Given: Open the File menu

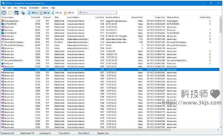Looking at the screenshot, I should 4,8.
